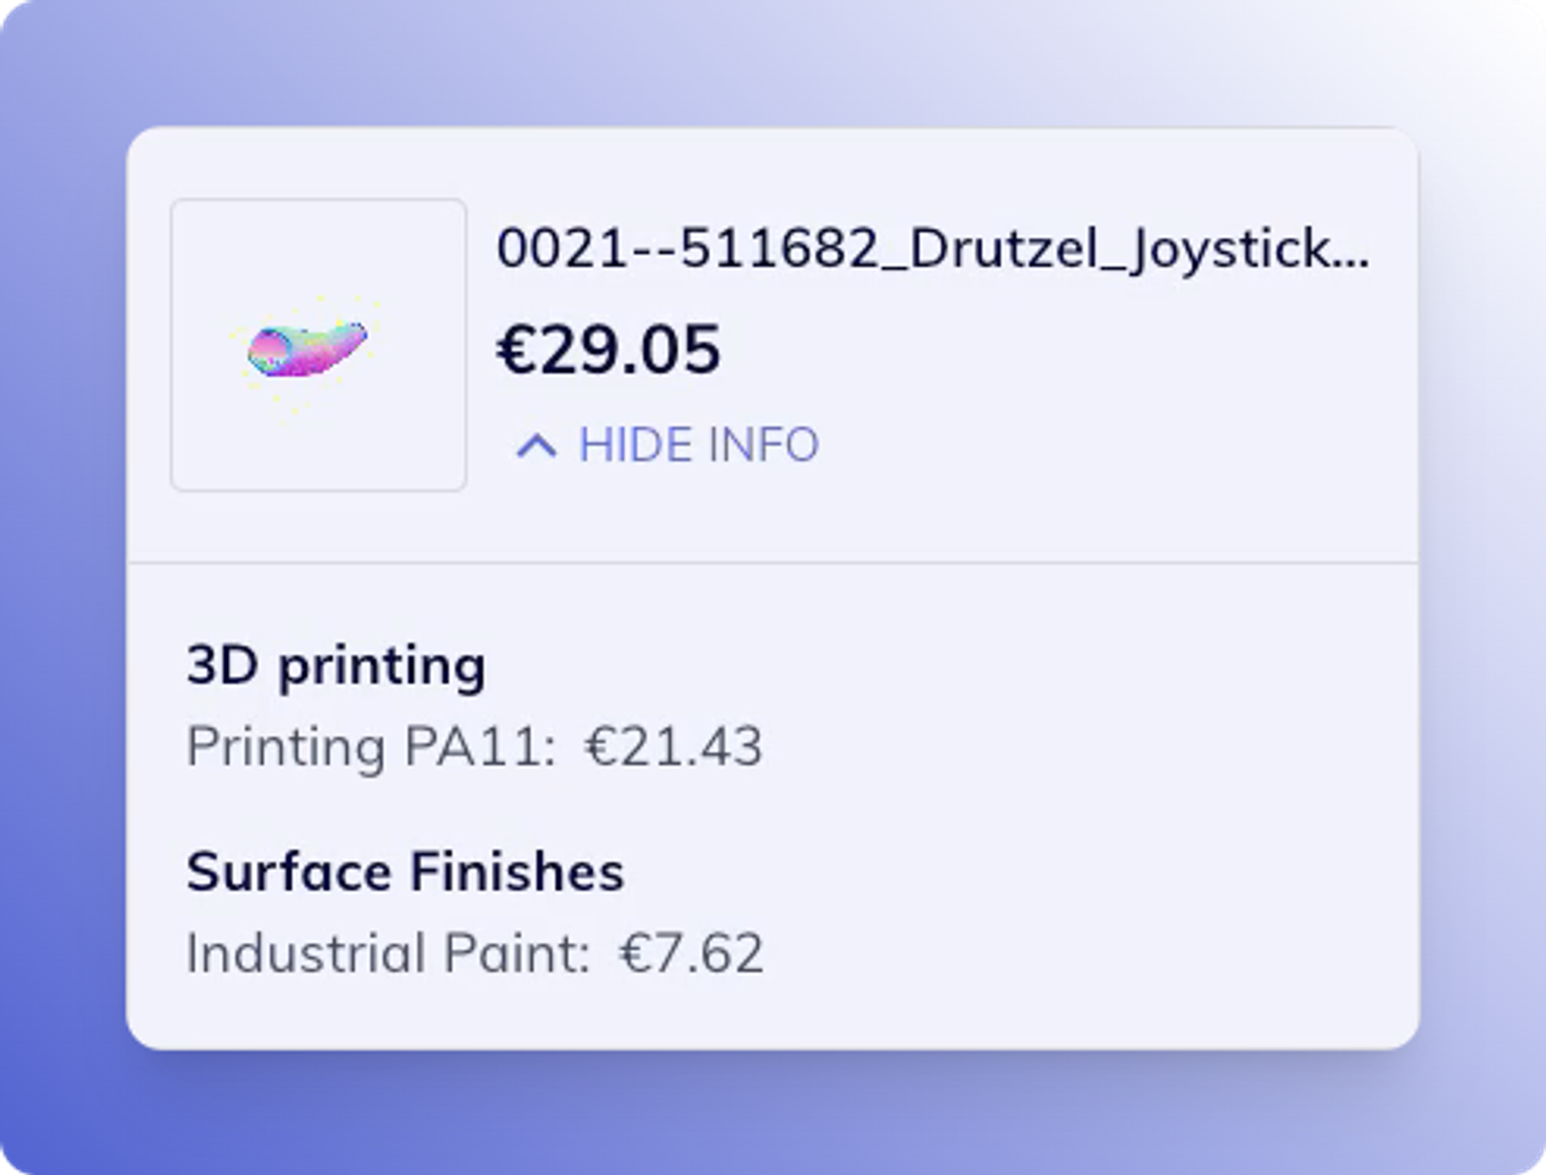Click the word Finishes in heading

(518, 872)
